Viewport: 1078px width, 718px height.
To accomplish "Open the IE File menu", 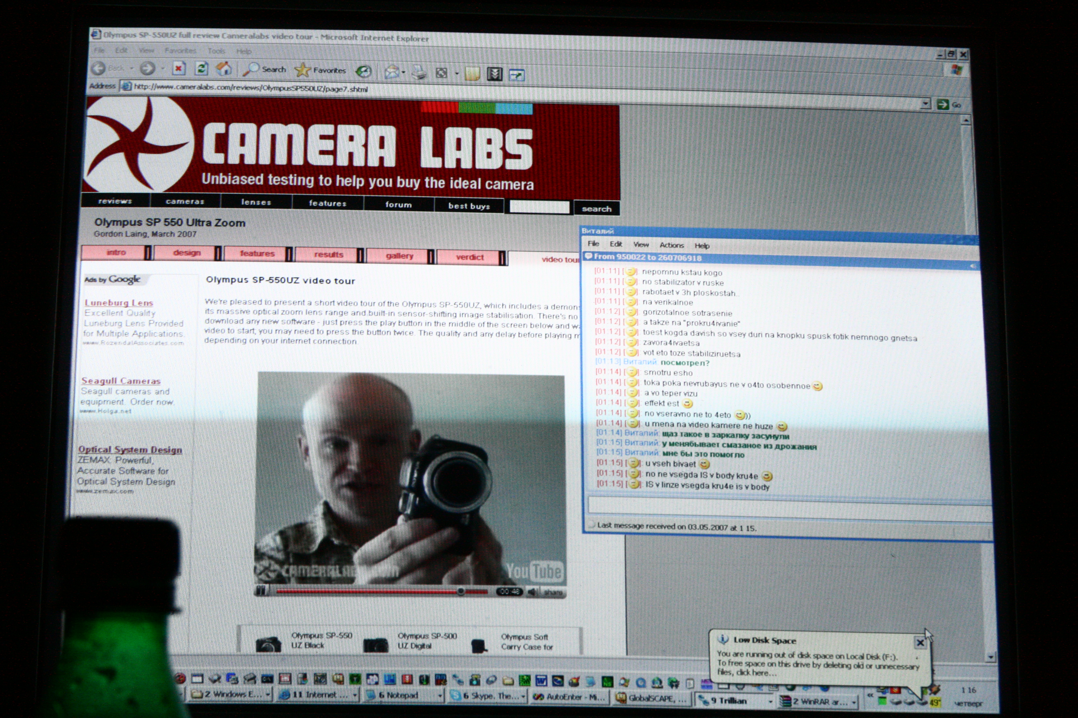I will pyautogui.click(x=99, y=50).
